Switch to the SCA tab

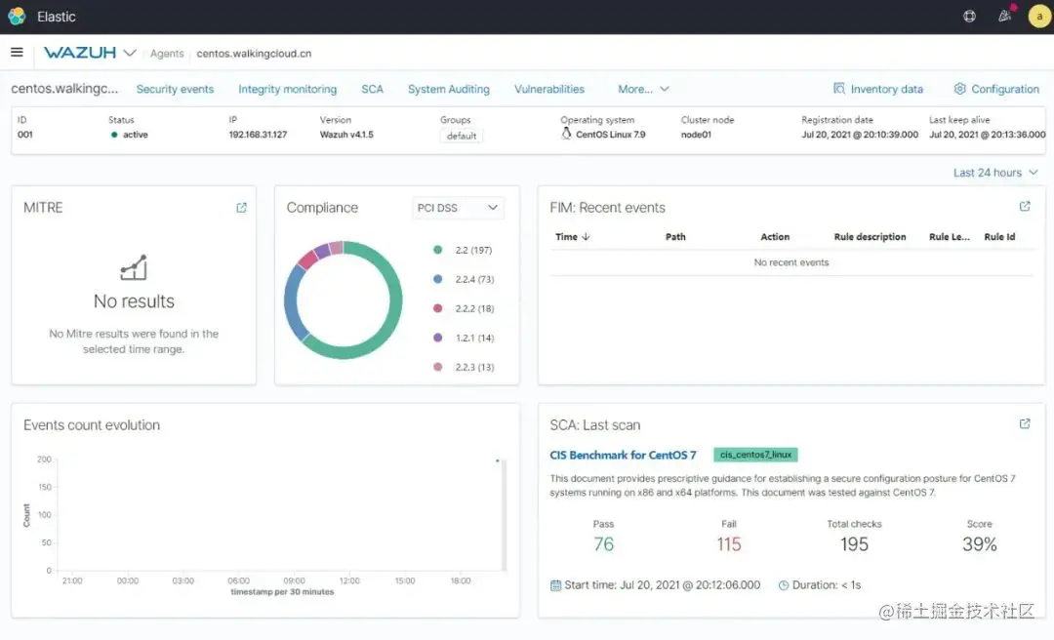372,89
